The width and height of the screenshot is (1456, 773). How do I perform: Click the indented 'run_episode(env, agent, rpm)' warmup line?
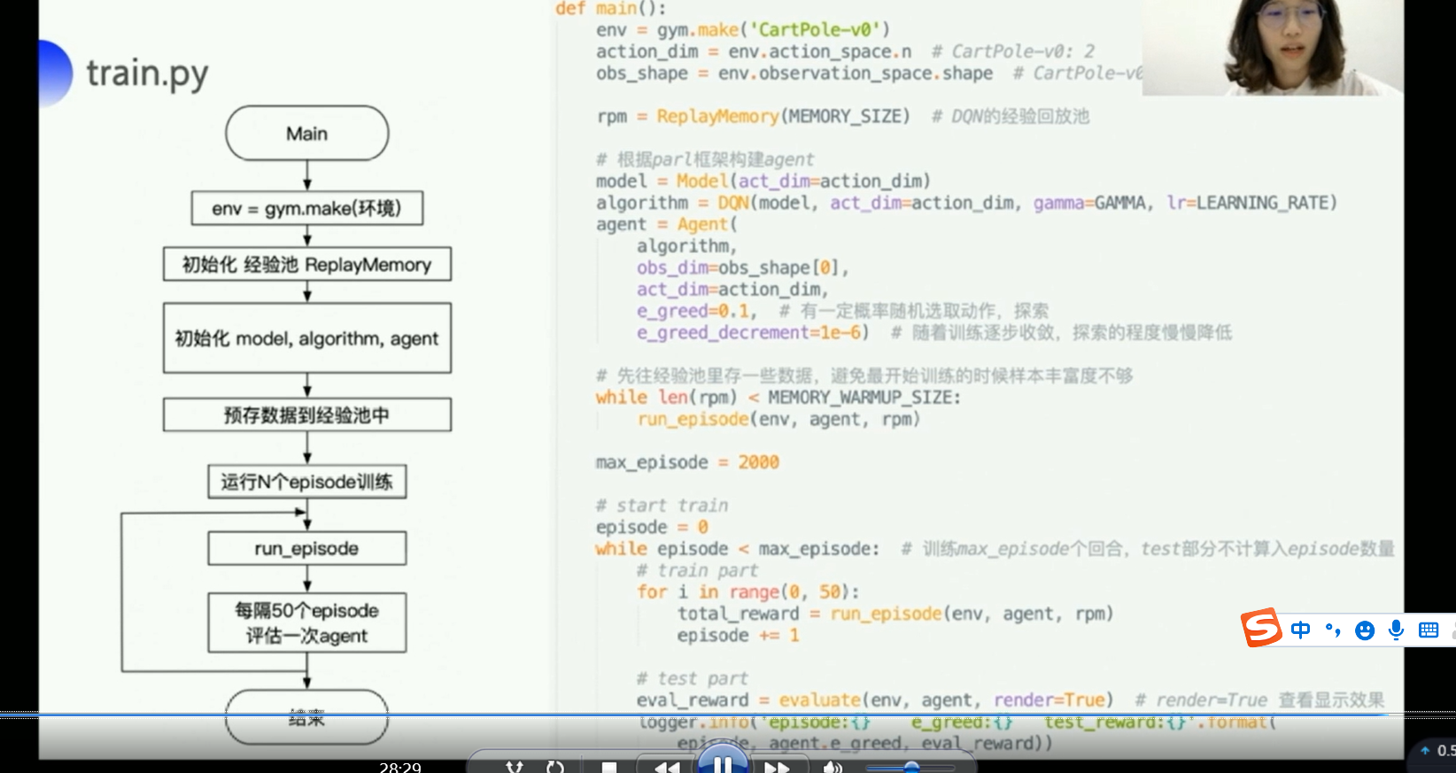pyautogui.click(x=778, y=419)
